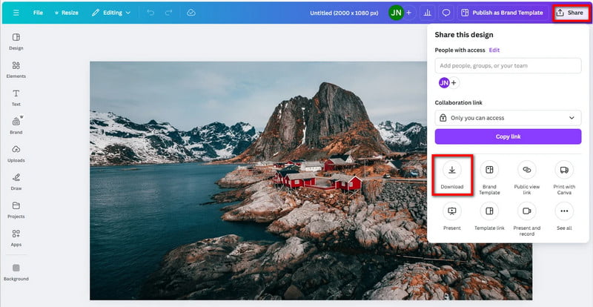This screenshot has height=307, width=593.
Task: Open the hamburger main menu
Action: point(16,13)
